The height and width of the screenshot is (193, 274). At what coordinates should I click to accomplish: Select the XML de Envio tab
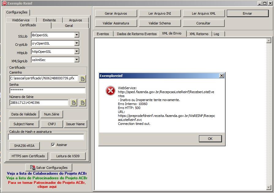pos(172,33)
